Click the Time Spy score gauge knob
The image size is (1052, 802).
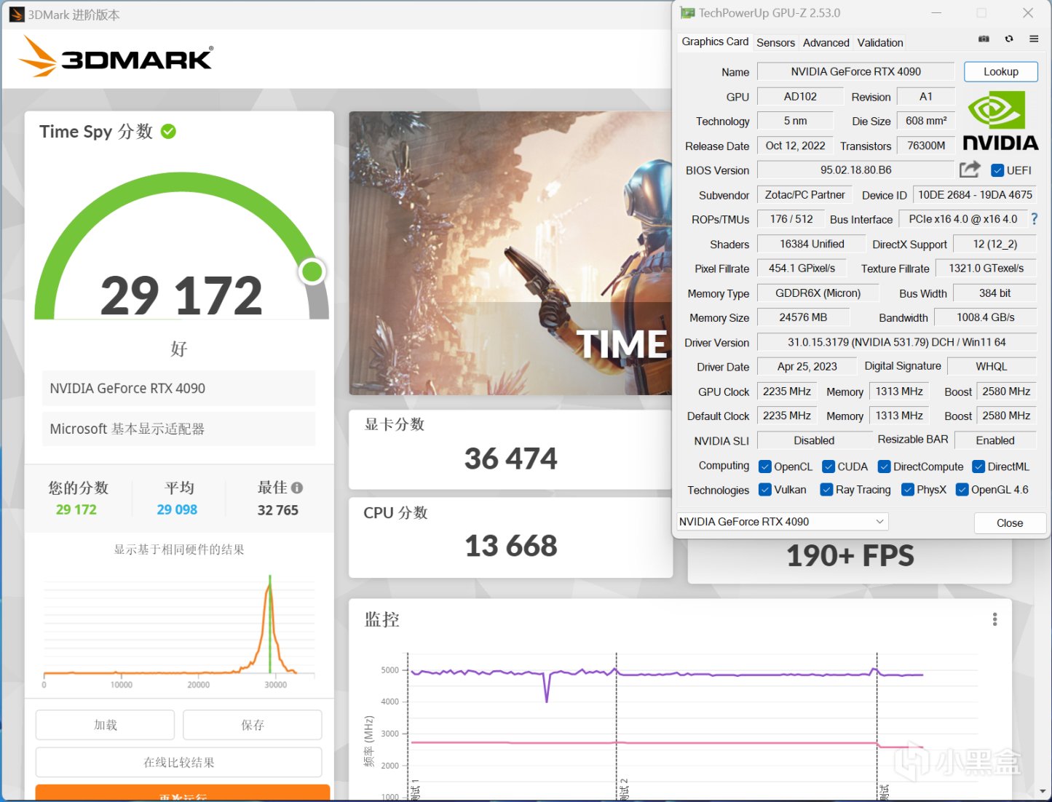(312, 271)
